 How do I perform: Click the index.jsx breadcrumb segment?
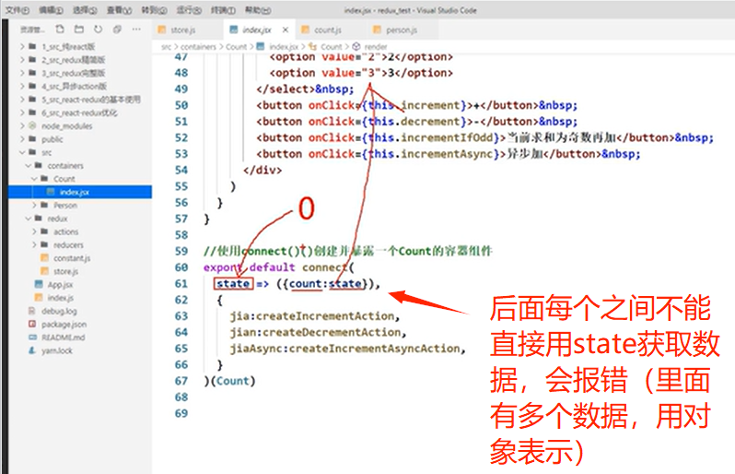[284, 46]
